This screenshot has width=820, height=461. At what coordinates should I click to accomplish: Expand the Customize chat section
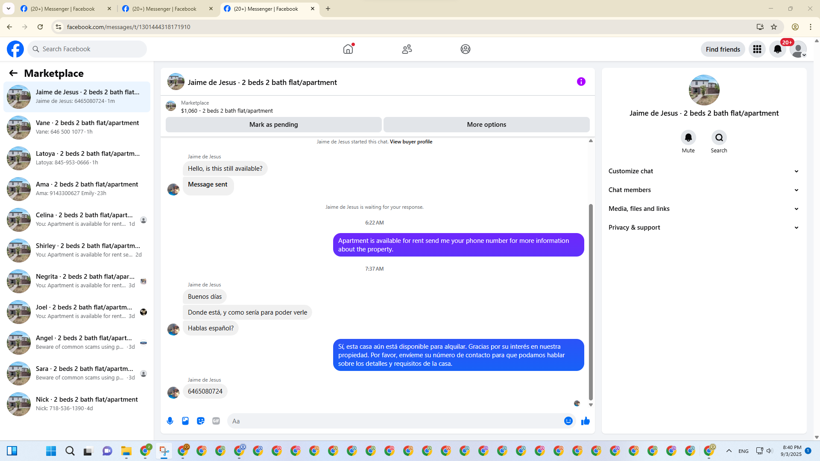coord(704,171)
